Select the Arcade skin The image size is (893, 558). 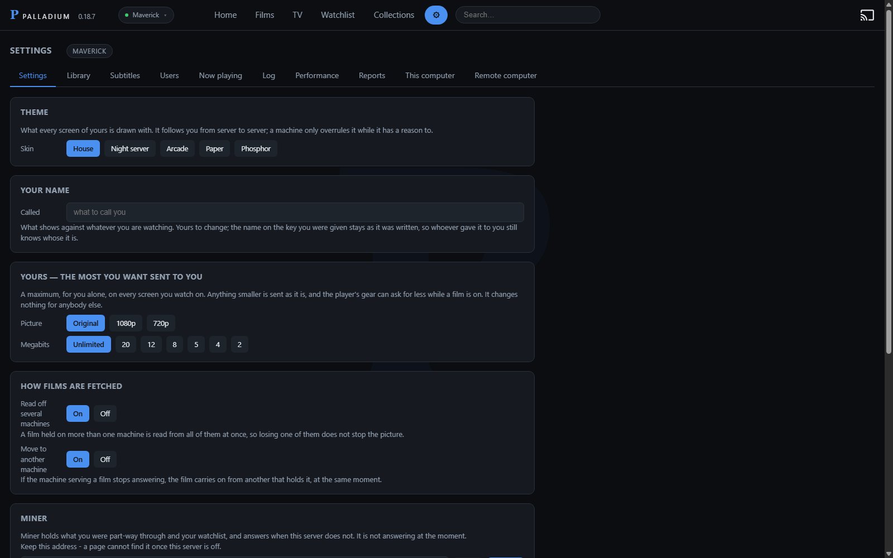[177, 148]
